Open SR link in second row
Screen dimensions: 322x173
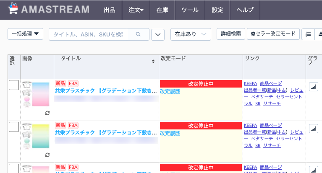(x=258, y=145)
